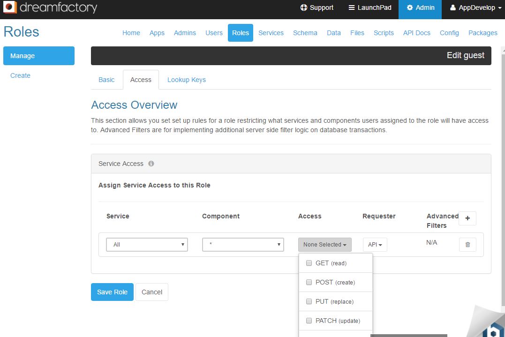Collapse the None Selected access dropdown
Image resolution: width=505 pixels, height=337 pixels.
point(324,244)
